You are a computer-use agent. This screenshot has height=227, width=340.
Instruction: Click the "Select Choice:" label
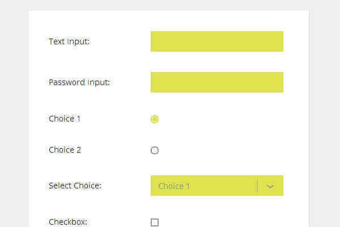point(75,186)
